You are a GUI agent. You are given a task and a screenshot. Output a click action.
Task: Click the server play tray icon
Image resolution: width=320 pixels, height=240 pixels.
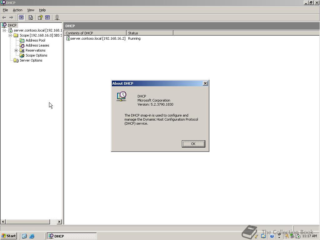pos(298,236)
